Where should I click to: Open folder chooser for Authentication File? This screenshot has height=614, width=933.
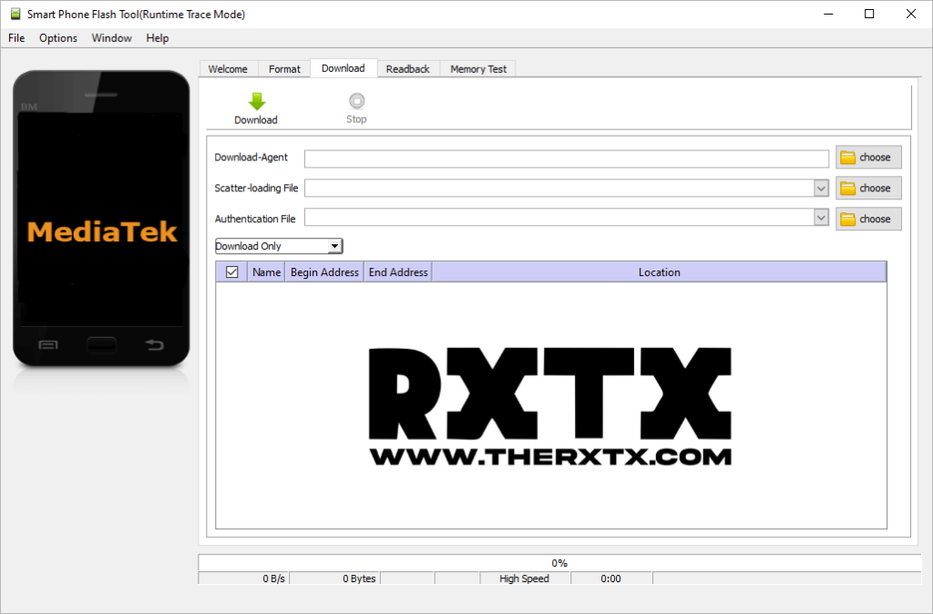click(x=867, y=219)
